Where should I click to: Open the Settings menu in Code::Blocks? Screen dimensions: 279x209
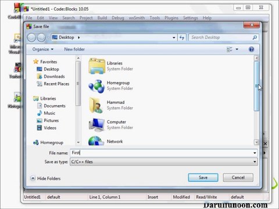(191, 18)
